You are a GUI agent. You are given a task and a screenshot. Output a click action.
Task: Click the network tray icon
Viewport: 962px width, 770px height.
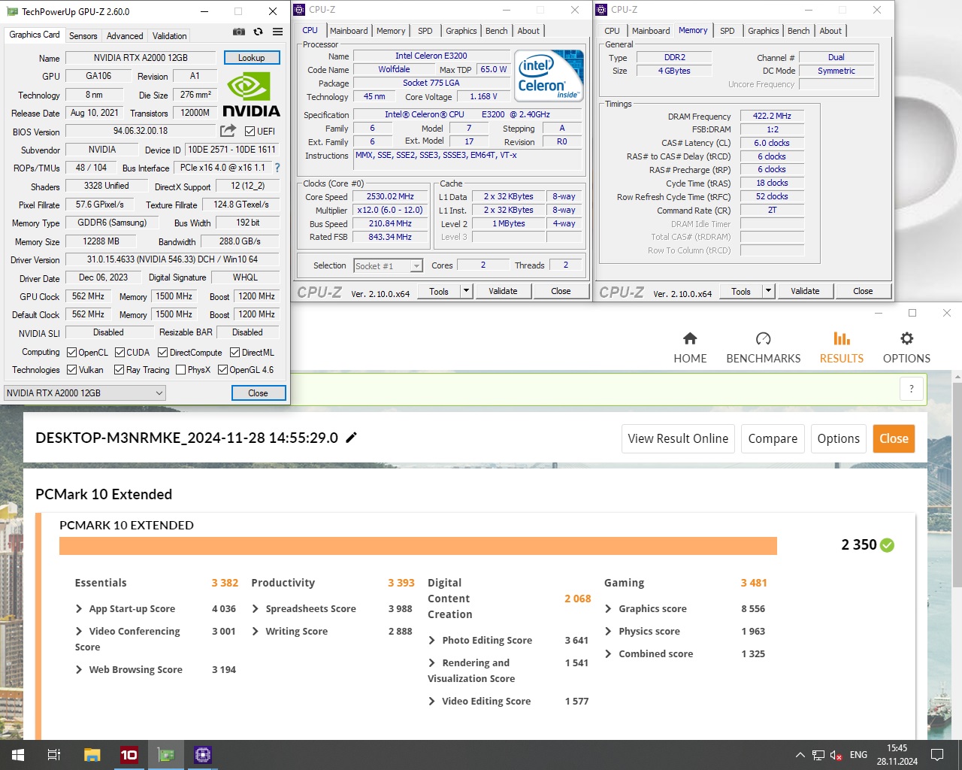818,755
